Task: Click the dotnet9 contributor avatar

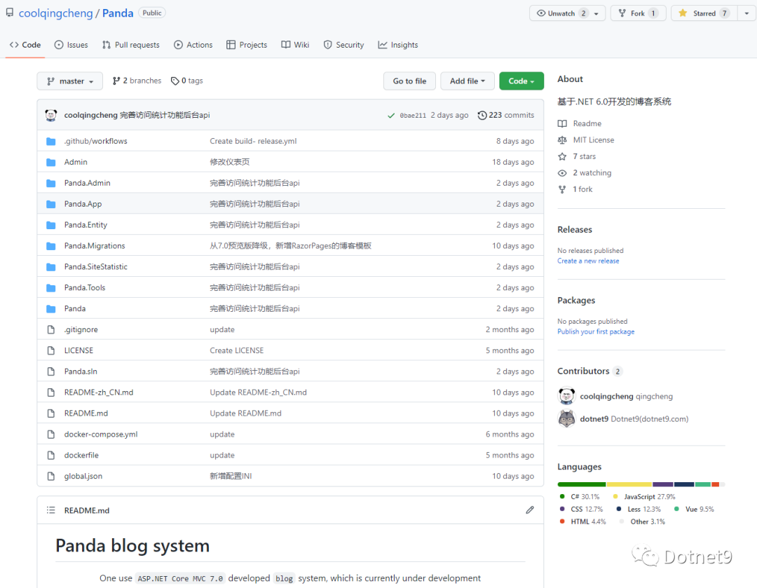Action: click(x=567, y=418)
